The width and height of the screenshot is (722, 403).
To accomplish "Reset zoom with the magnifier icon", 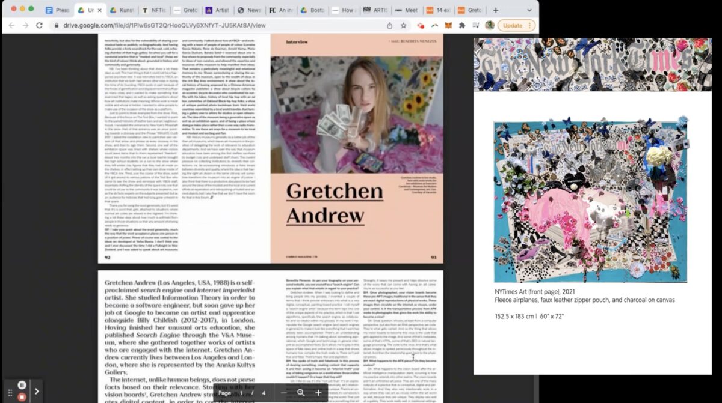I will point(301,393).
